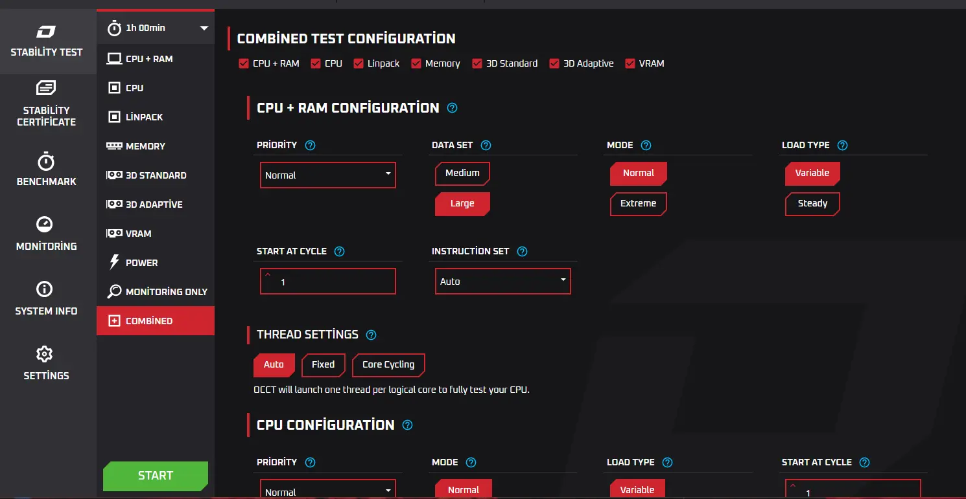This screenshot has height=499, width=966.
Task: Choose Large data set button
Action: coord(462,204)
